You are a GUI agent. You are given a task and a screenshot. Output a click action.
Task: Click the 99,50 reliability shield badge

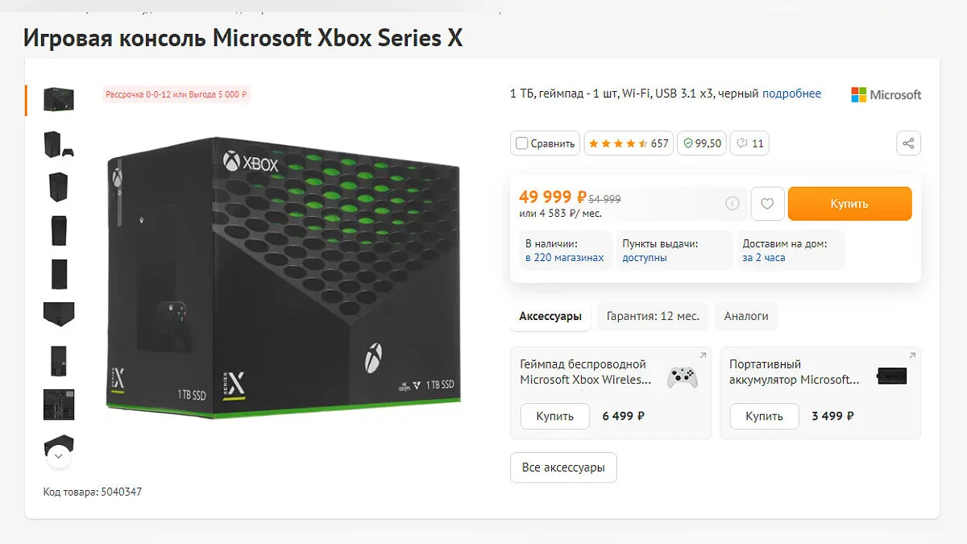[702, 143]
